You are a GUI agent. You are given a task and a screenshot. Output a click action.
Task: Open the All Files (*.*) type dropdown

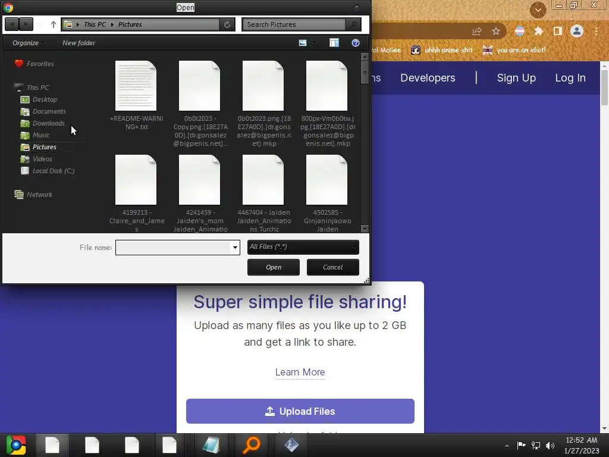[303, 247]
